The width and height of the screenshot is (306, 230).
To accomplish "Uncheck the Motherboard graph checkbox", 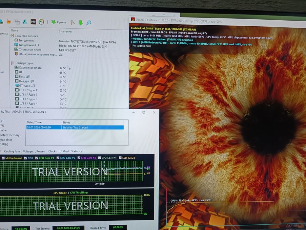I will [3, 158].
